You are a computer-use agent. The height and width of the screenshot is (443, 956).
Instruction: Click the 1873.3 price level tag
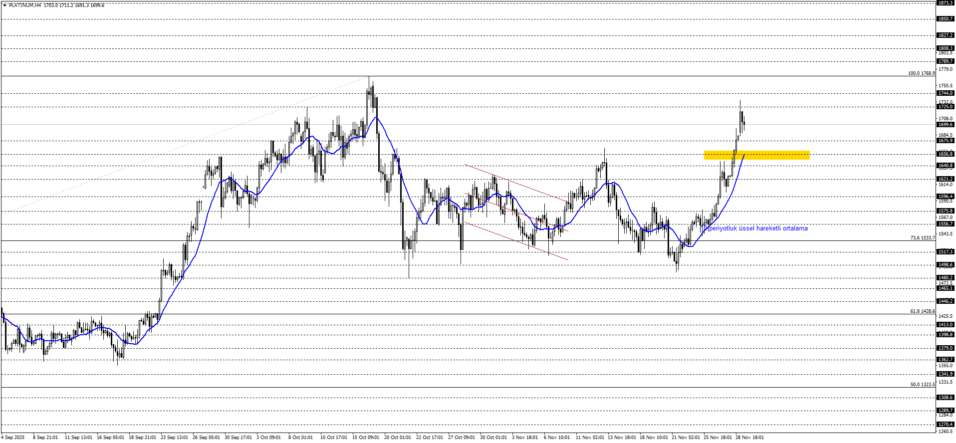(x=946, y=3)
